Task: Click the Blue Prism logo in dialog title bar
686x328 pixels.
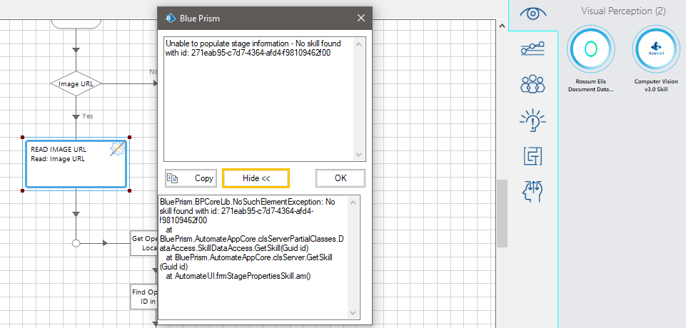Action: pyautogui.click(x=169, y=19)
